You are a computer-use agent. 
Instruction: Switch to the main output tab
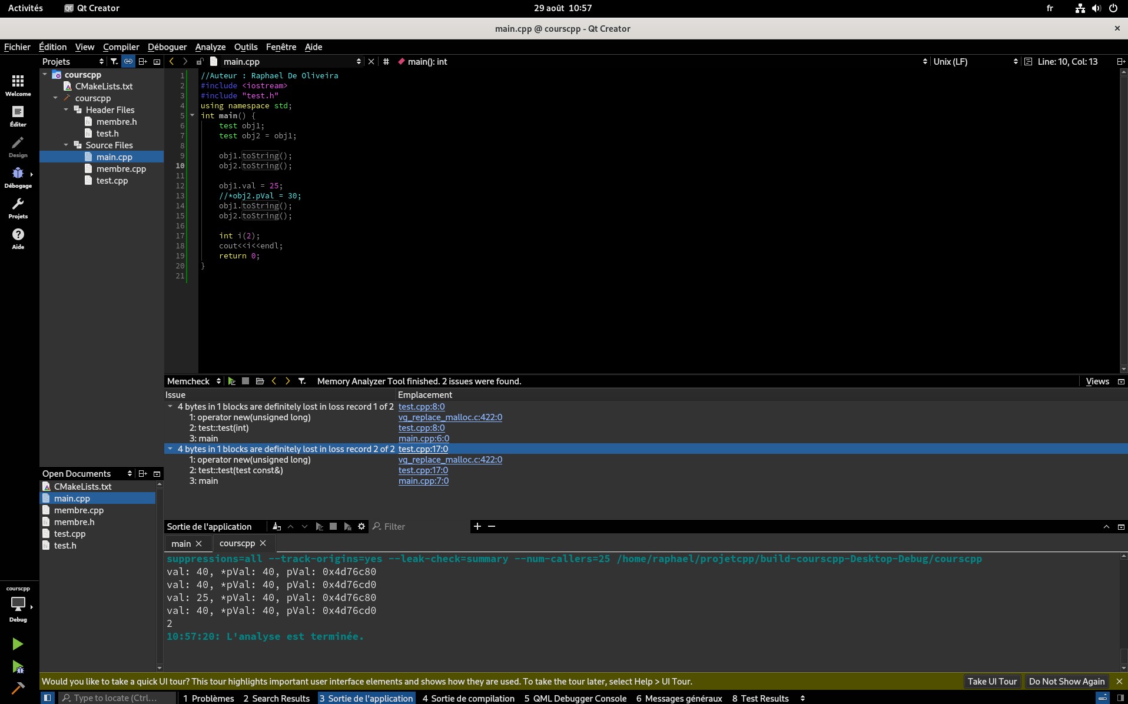[x=181, y=543]
